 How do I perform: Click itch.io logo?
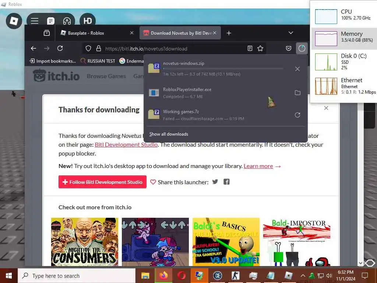(56, 76)
